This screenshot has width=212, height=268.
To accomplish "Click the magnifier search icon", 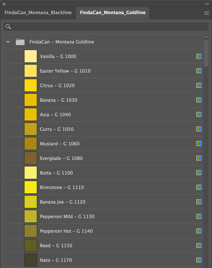I will tap(8, 27).
